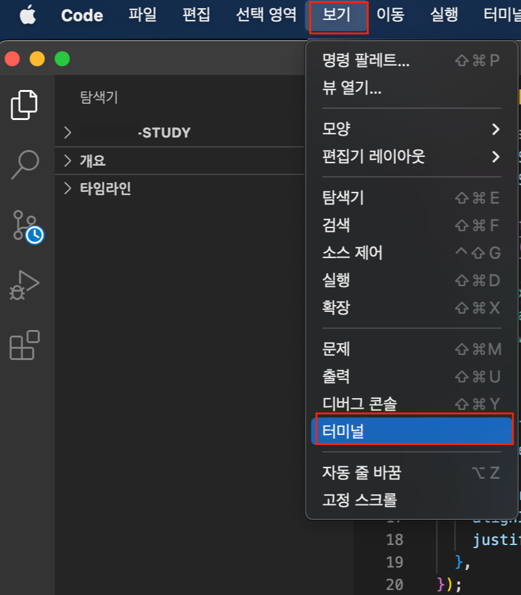Click line number 20 in editor
This screenshot has height=595, width=521.
[x=395, y=584]
